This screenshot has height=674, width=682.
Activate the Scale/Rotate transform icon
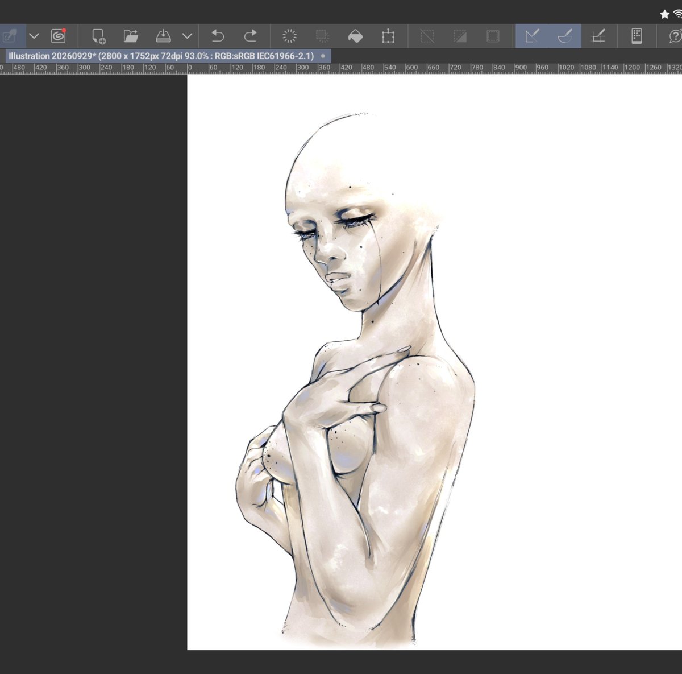(x=388, y=36)
